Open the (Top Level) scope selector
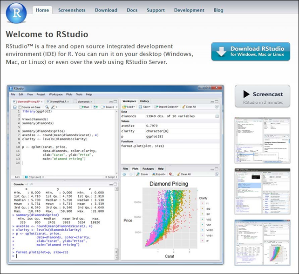The height and width of the screenshot is (274, 299). pos(34,177)
